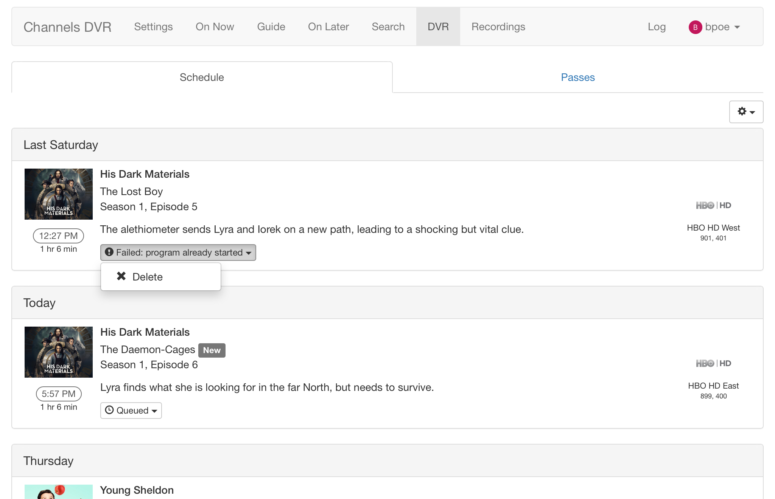Collapse the Failed: program already started dropdown
This screenshot has height=499, width=775.
[x=178, y=252]
